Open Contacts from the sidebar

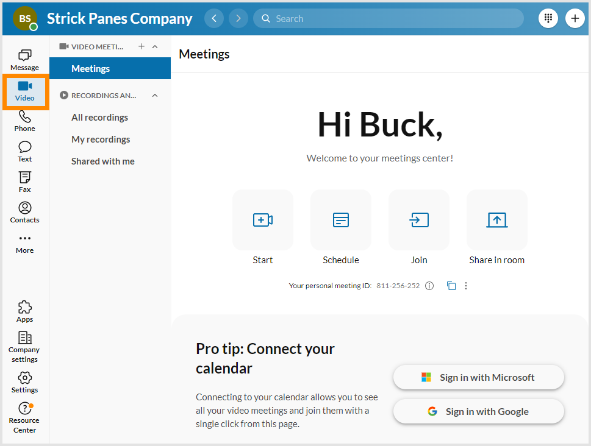click(24, 211)
